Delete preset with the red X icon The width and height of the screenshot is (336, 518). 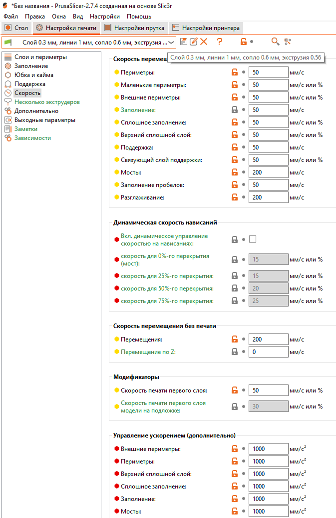click(204, 41)
